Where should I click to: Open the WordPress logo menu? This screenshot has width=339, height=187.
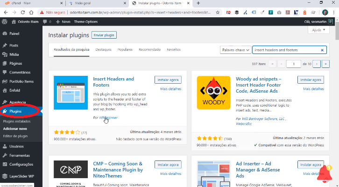click(5, 21)
